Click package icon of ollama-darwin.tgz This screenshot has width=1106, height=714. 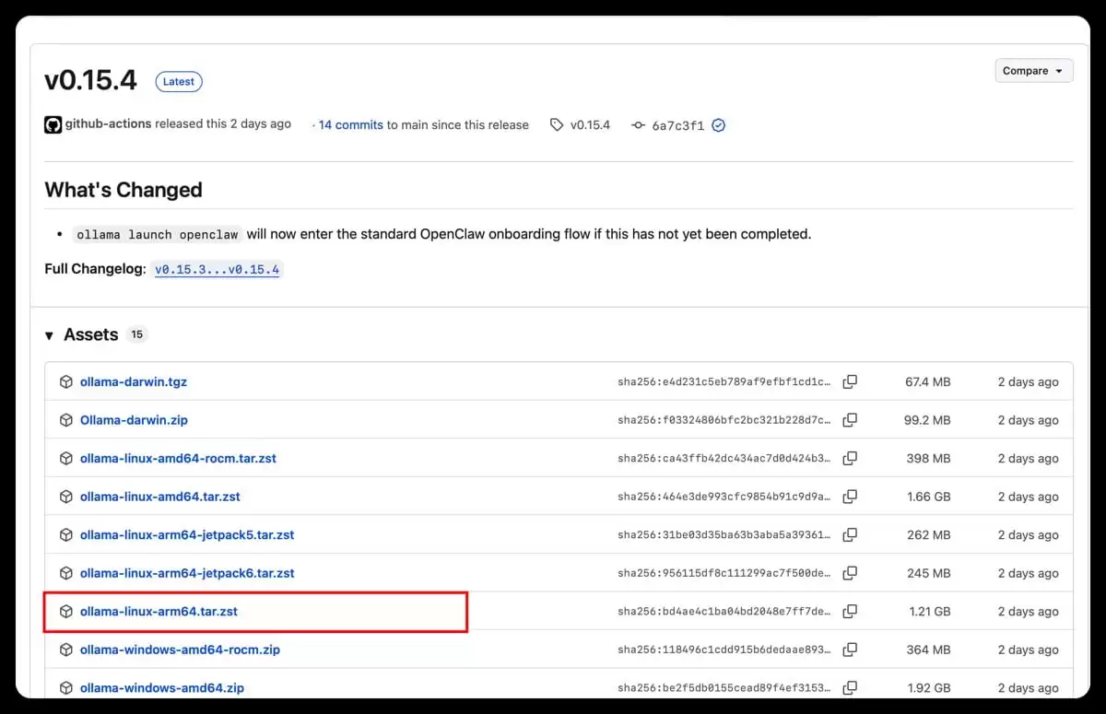pyautogui.click(x=66, y=381)
